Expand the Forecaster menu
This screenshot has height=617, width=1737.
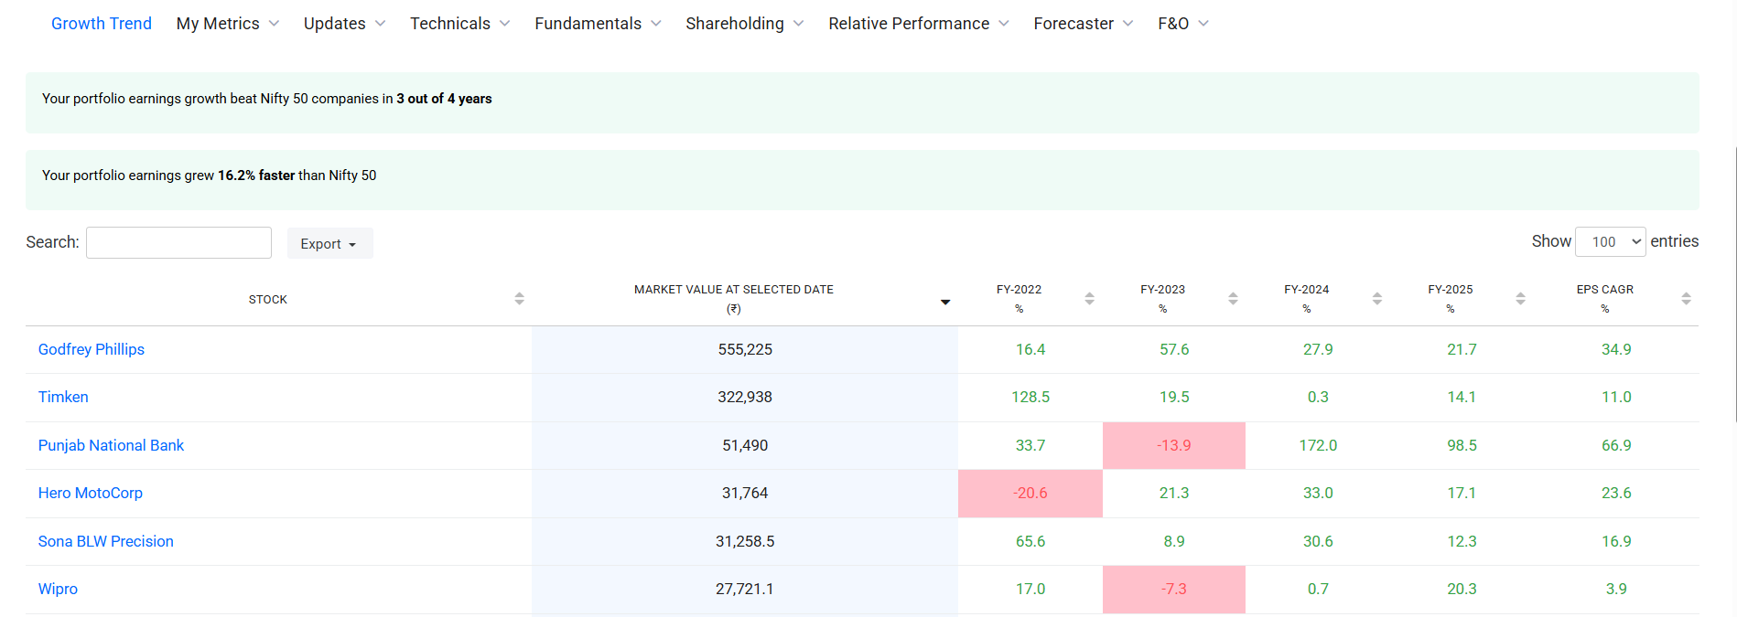point(1084,24)
